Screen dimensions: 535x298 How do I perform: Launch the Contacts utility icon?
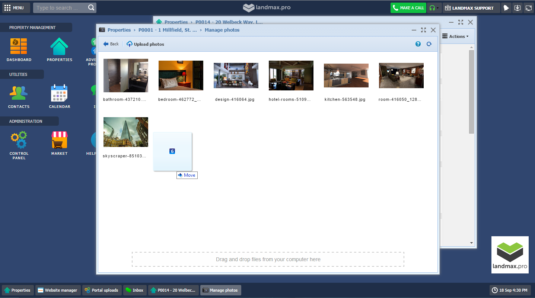pyautogui.click(x=19, y=93)
